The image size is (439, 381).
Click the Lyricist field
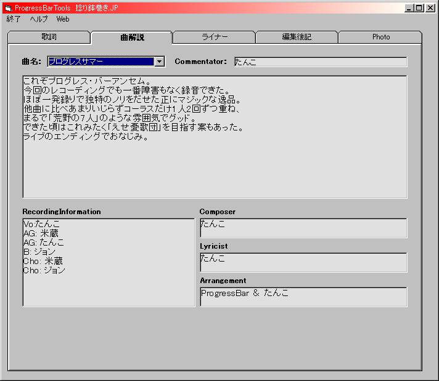(x=303, y=262)
